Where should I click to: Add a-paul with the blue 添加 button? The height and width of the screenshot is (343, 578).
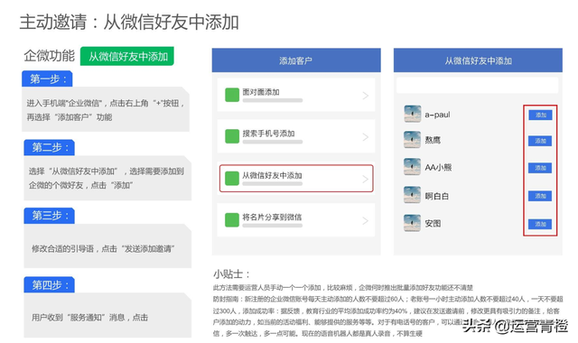click(540, 115)
